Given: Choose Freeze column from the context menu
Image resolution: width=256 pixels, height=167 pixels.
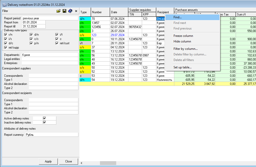Looking at the screenshot, I should pos(183,36).
